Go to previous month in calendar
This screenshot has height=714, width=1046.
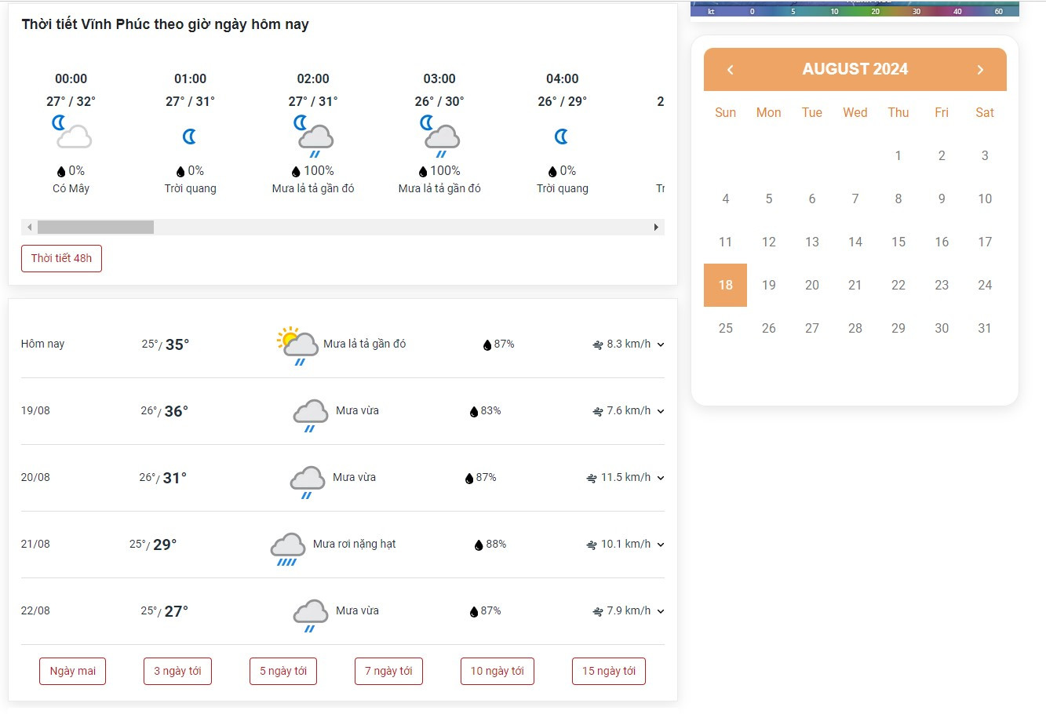(730, 70)
